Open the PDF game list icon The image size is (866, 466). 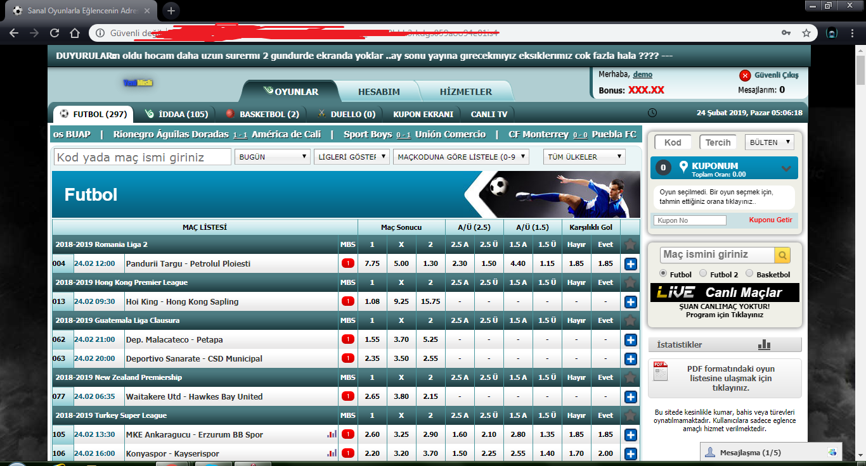tap(661, 371)
